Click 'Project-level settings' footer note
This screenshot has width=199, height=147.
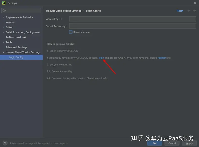click(x=39, y=143)
